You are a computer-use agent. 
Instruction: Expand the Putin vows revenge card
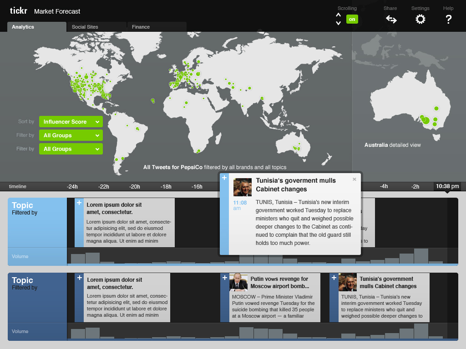pyautogui.click(x=225, y=278)
